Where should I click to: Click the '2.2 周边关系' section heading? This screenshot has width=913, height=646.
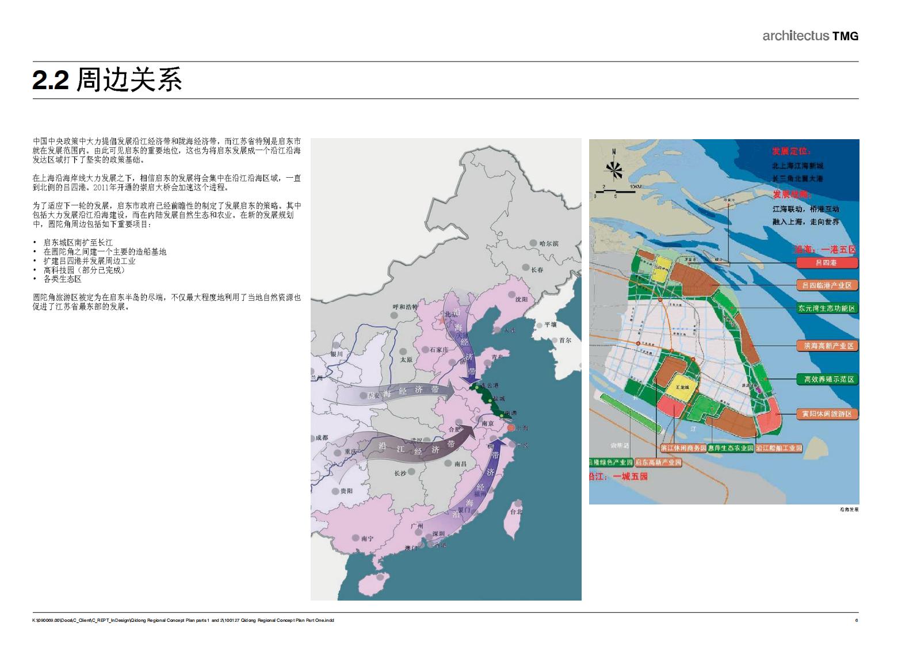(107, 80)
